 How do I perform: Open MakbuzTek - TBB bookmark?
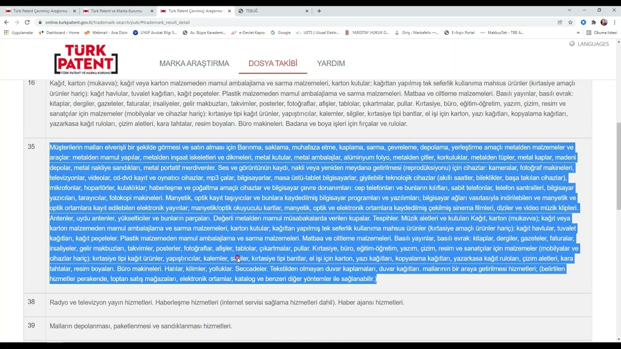click(x=502, y=32)
